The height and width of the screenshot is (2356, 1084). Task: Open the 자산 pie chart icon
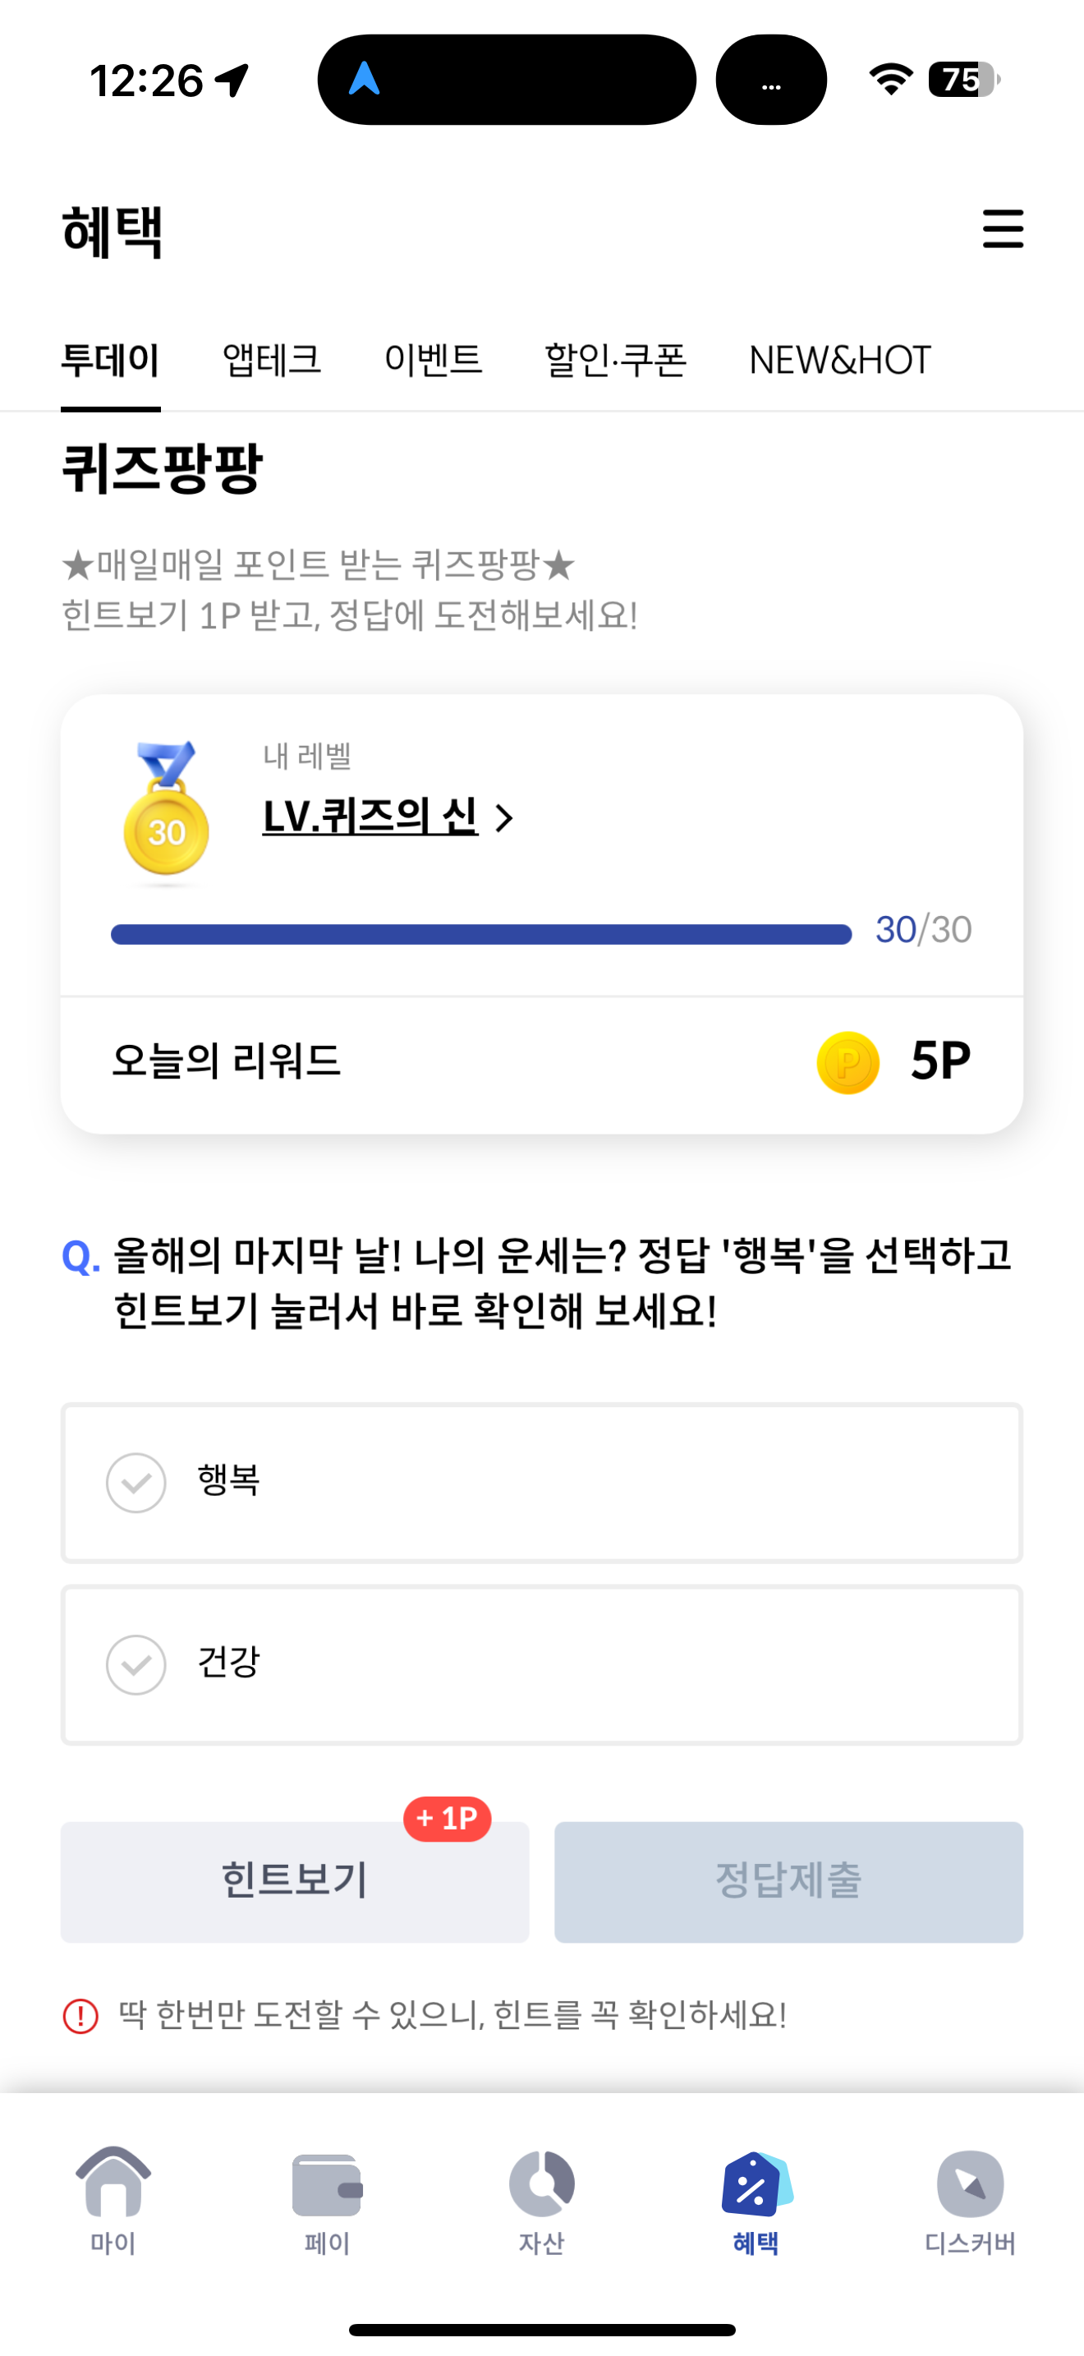click(x=541, y=2183)
